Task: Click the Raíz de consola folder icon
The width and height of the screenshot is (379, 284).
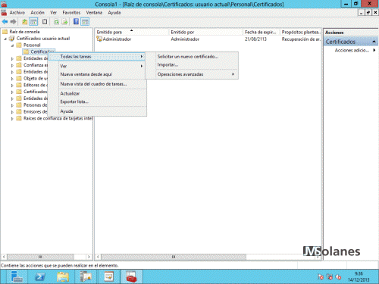Action: (5, 32)
